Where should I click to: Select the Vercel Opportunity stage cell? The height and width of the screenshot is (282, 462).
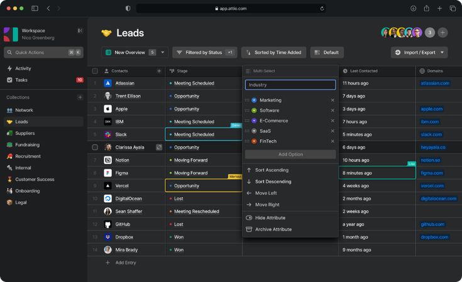click(x=204, y=186)
